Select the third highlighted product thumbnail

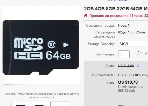click(60, 104)
